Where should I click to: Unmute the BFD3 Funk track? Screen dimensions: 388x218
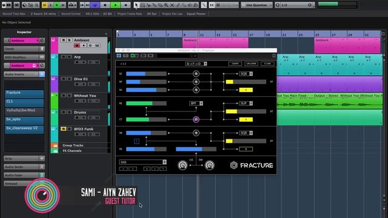click(x=63, y=129)
